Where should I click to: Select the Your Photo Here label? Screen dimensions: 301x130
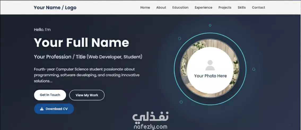210,76
